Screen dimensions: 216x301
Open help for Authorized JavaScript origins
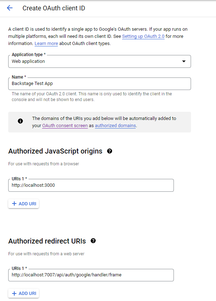pos(110,151)
